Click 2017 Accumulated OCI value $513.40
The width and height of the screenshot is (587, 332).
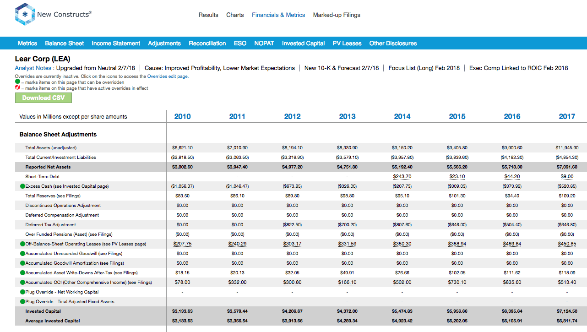click(567, 283)
